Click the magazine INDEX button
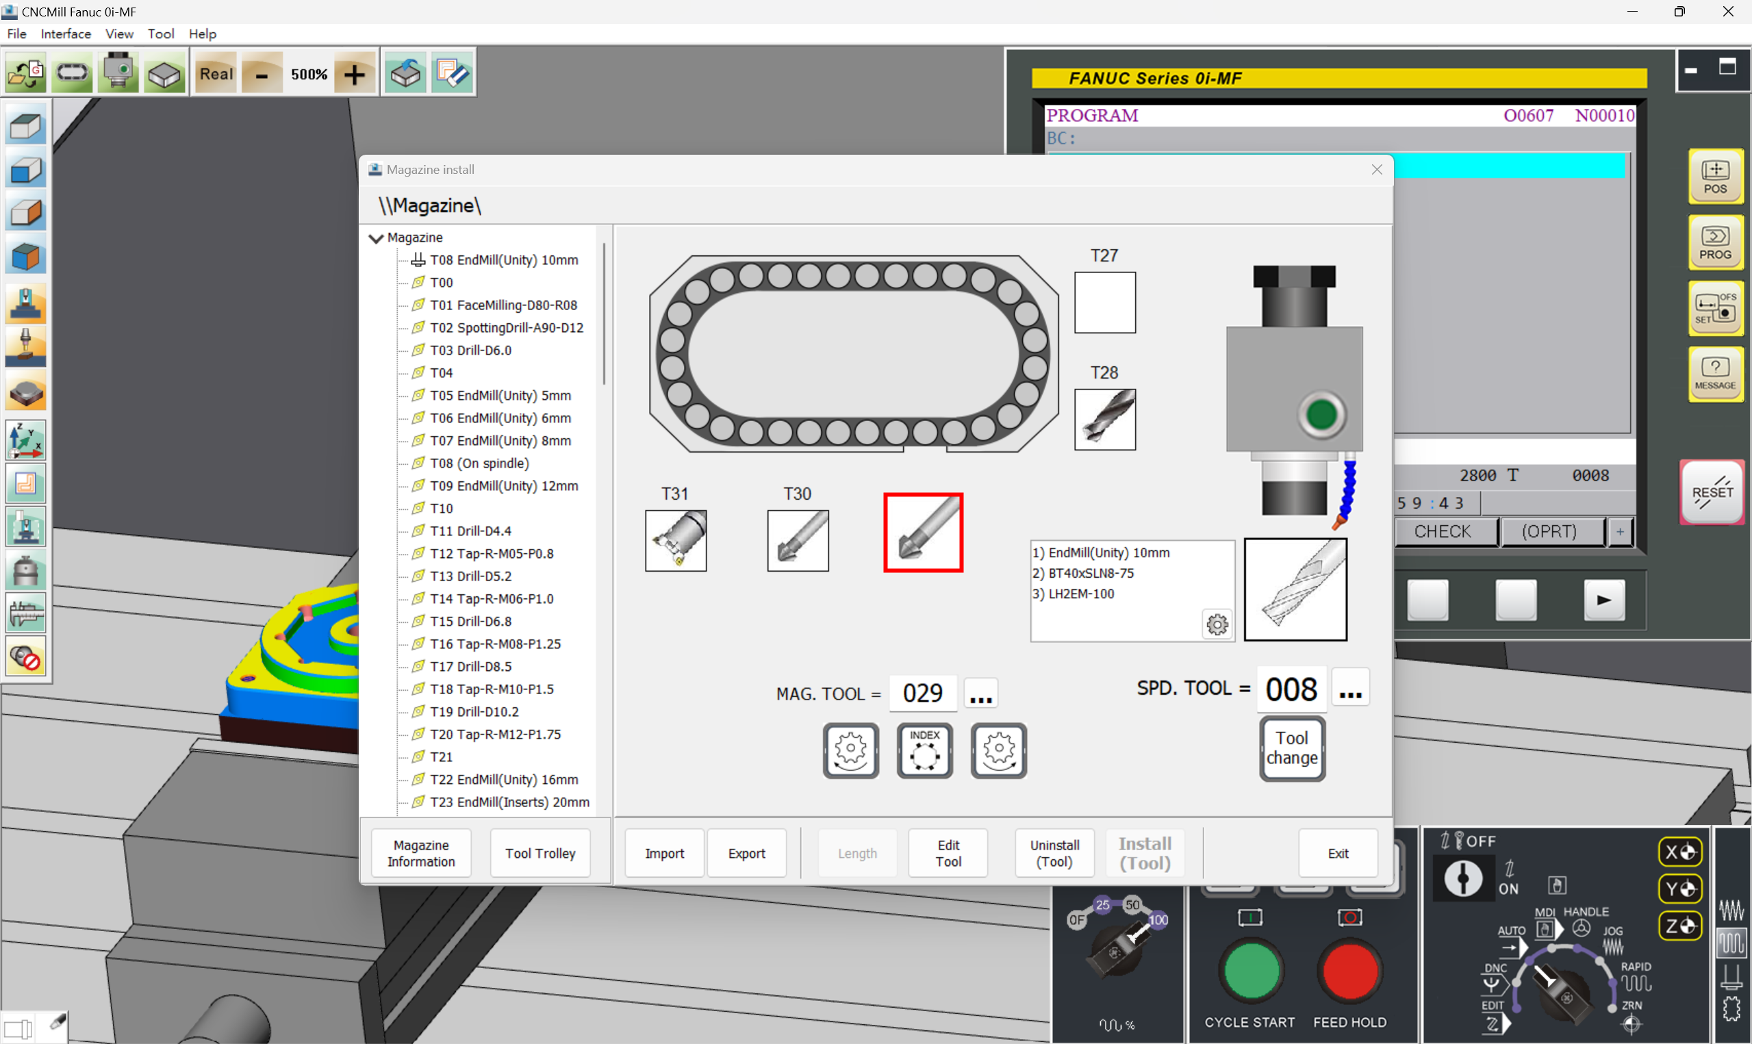 (924, 750)
